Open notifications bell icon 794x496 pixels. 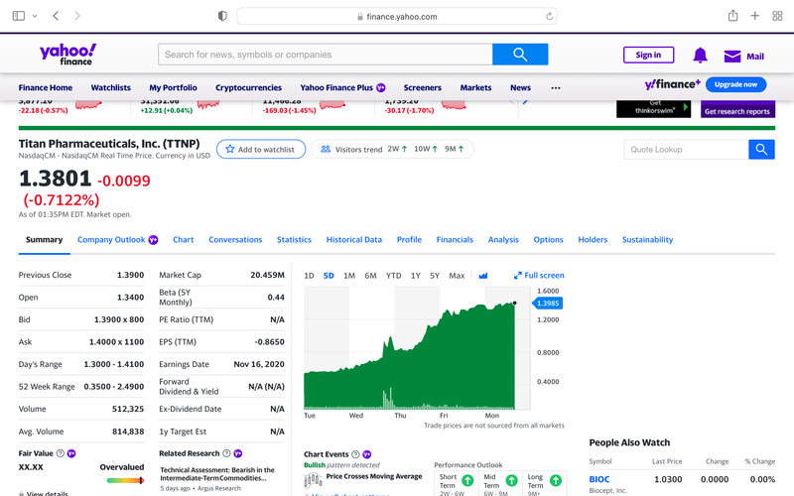click(x=700, y=56)
